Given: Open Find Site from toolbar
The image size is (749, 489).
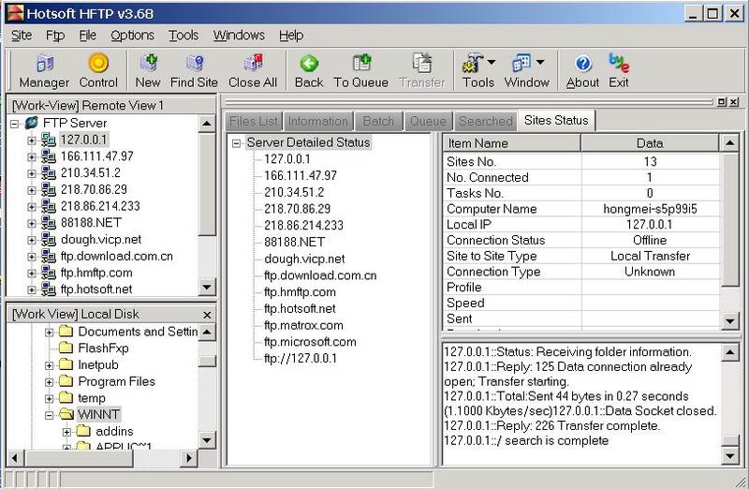Looking at the screenshot, I should (195, 63).
